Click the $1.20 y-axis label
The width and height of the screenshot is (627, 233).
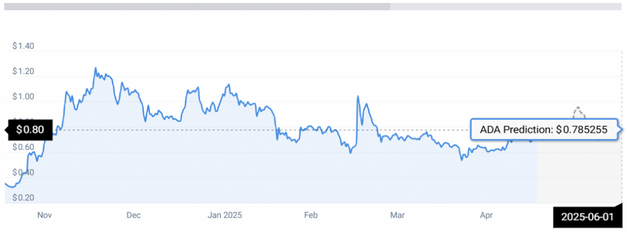pyautogui.click(x=23, y=72)
